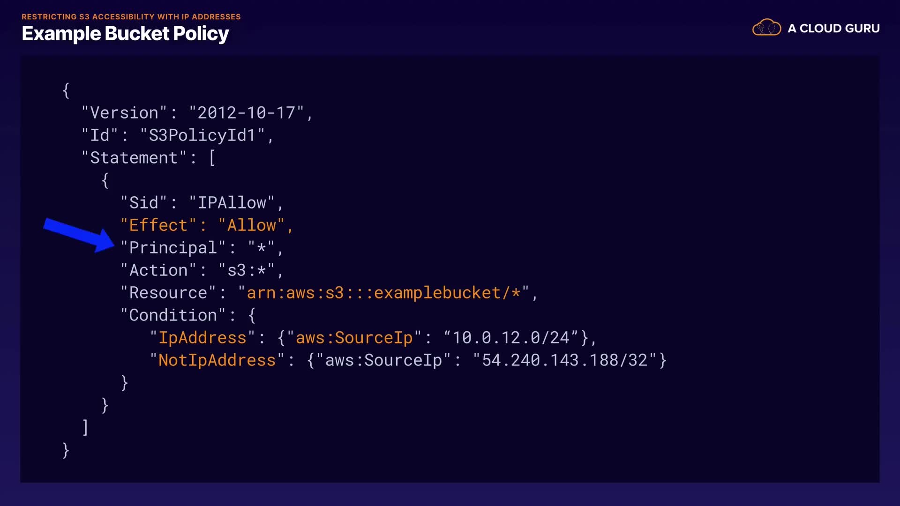Click the "Condition" key text

173,315
